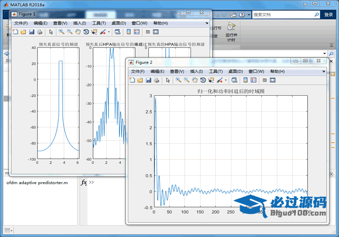Select Zoom In tool in Figure 1 toolbar
Viewport: 339px width, 237px height.
62,32
